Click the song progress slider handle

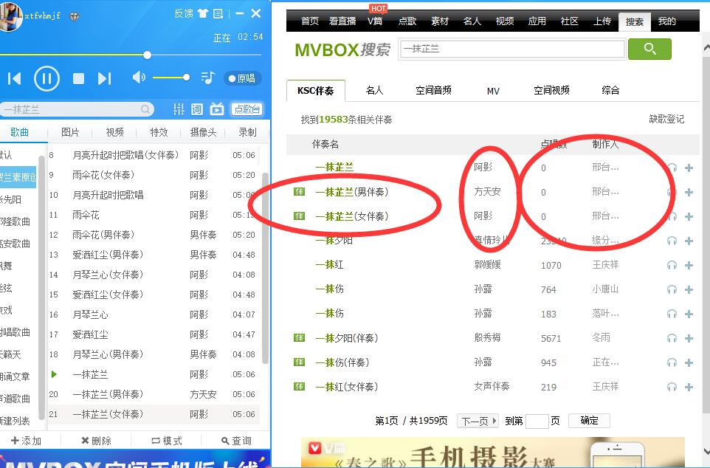point(148,55)
